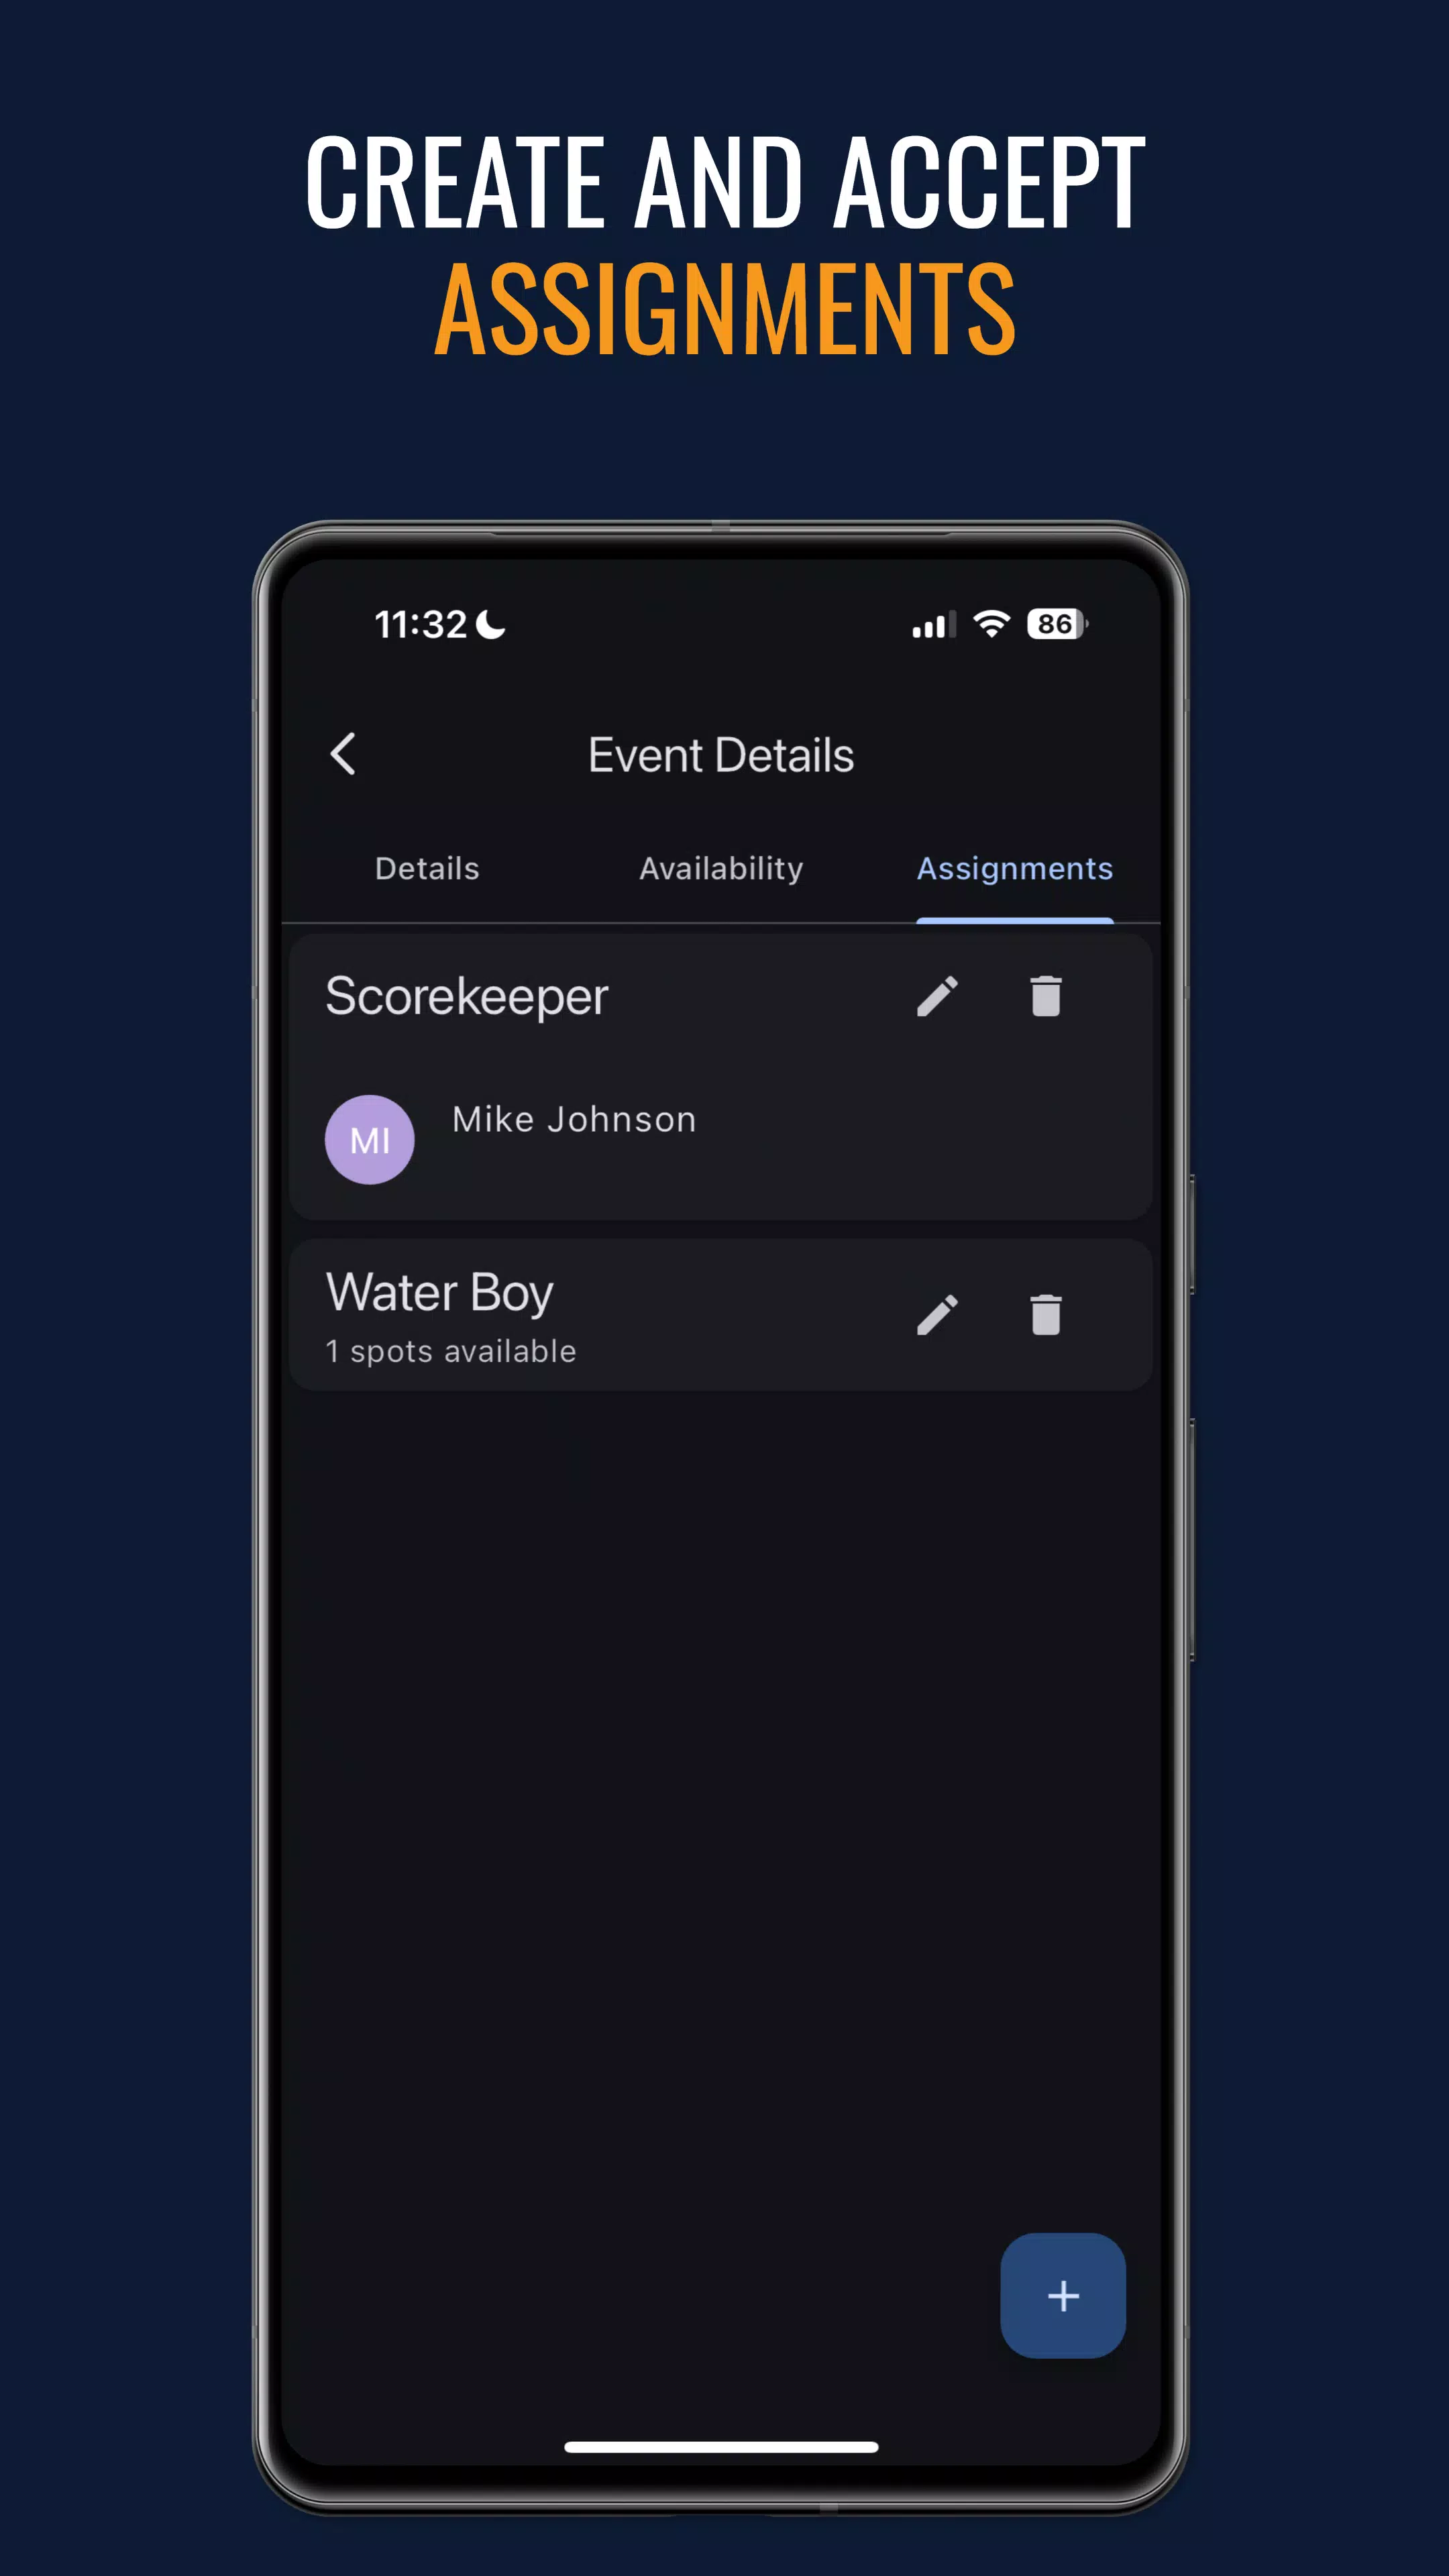The width and height of the screenshot is (1449, 2576).
Task: Tap the Mike Johnson name label
Action: pos(574,1118)
